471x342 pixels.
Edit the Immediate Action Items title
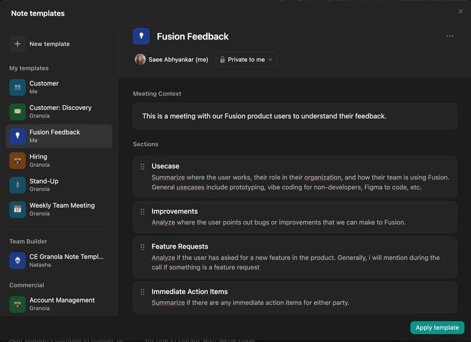tap(189, 292)
